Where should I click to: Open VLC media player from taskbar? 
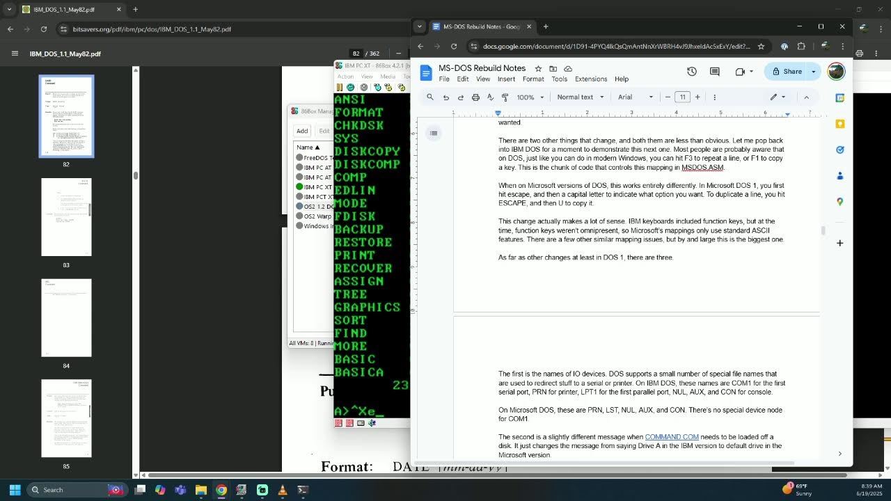pyautogui.click(x=283, y=490)
